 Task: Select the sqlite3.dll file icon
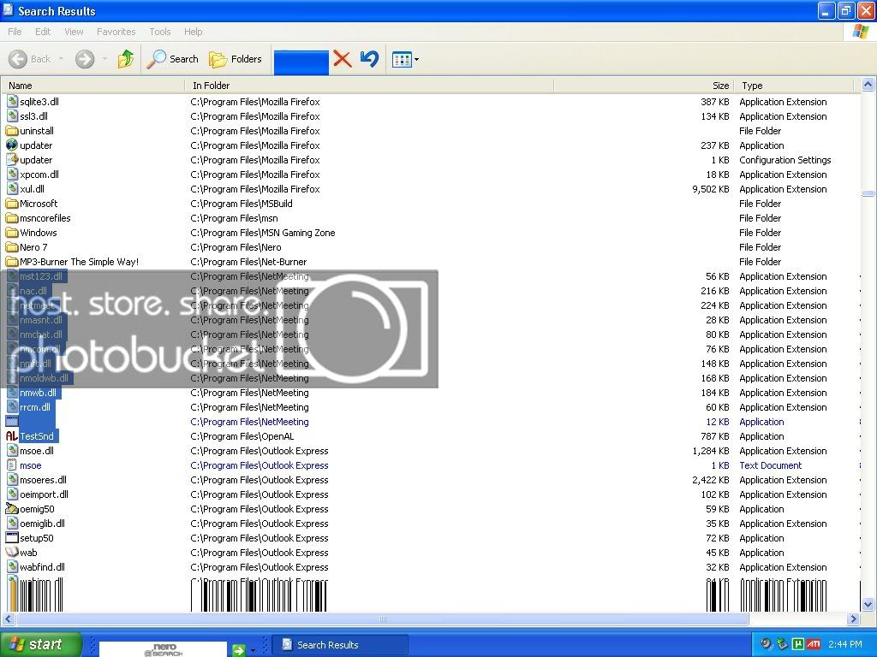click(x=12, y=101)
